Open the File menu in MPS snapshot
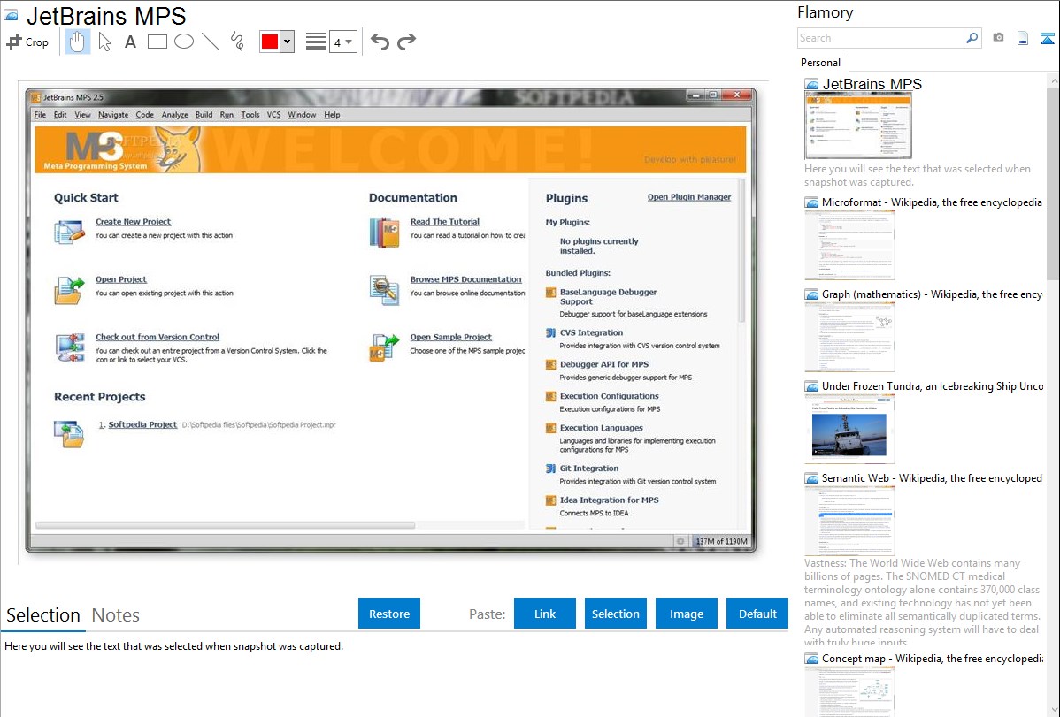The image size is (1060, 717). click(x=40, y=115)
